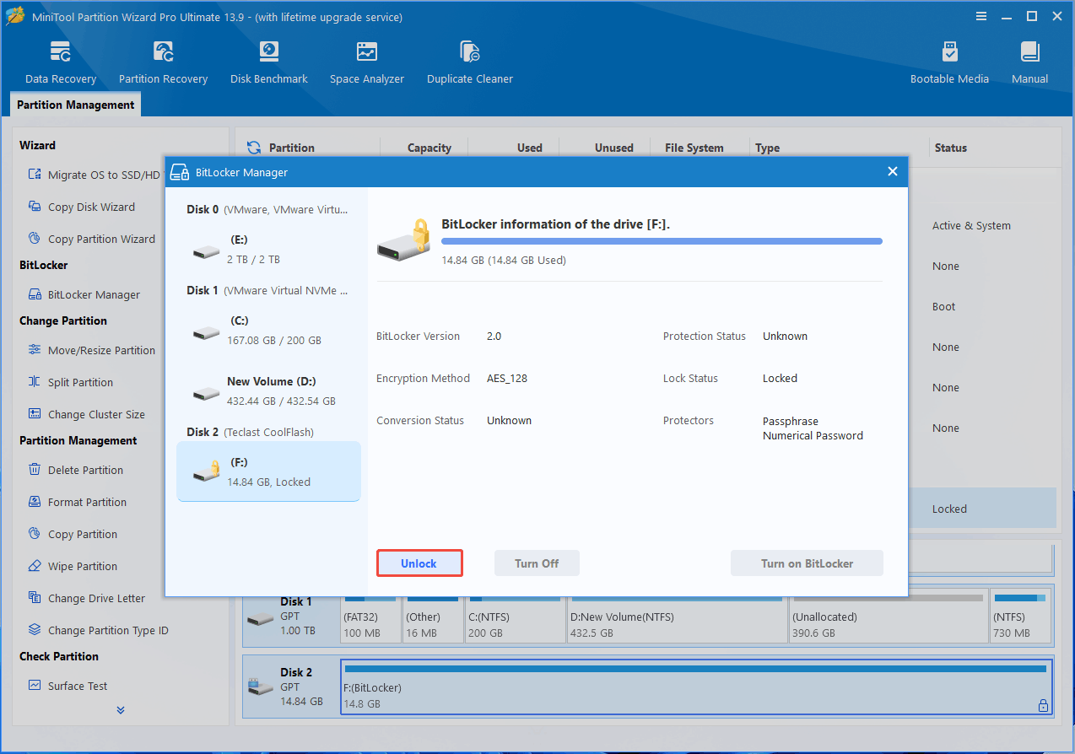Sort by Status column header
This screenshot has height=754, width=1075.
coord(950,148)
